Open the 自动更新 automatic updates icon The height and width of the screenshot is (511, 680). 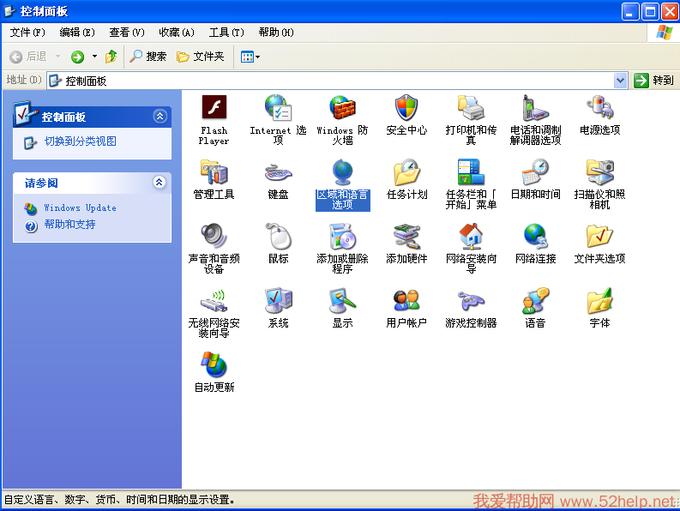click(214, 365)
